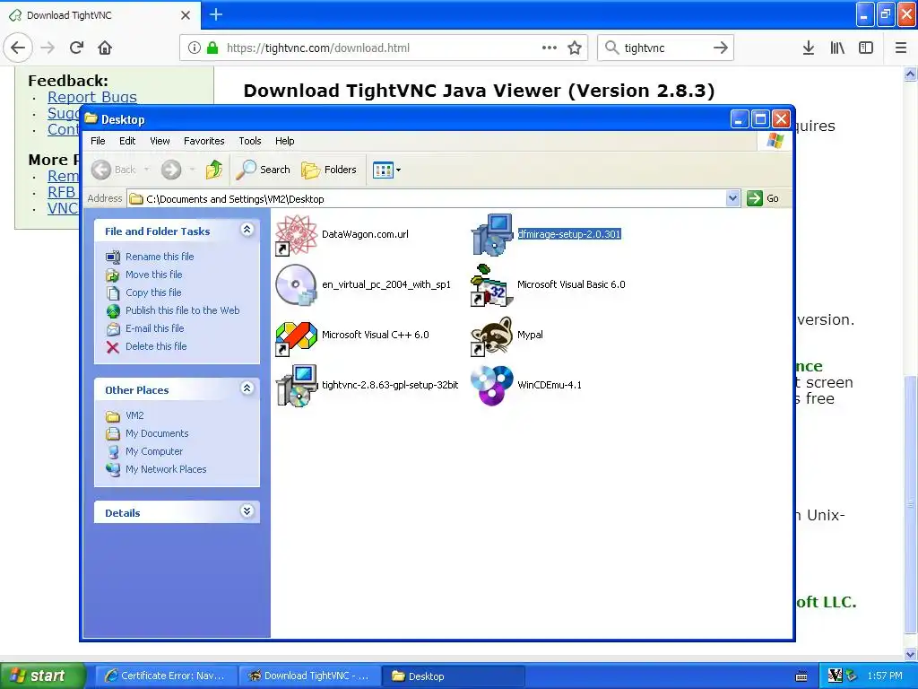Screen dimensions: 918x689
Task: Open My Computer in Other Places
Action: 154,452
